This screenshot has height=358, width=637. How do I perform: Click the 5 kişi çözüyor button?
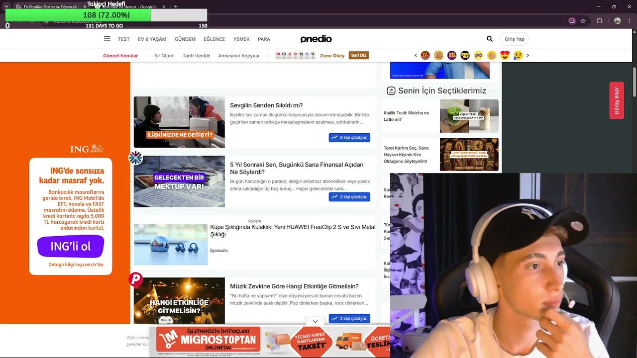tap(349, 137)
